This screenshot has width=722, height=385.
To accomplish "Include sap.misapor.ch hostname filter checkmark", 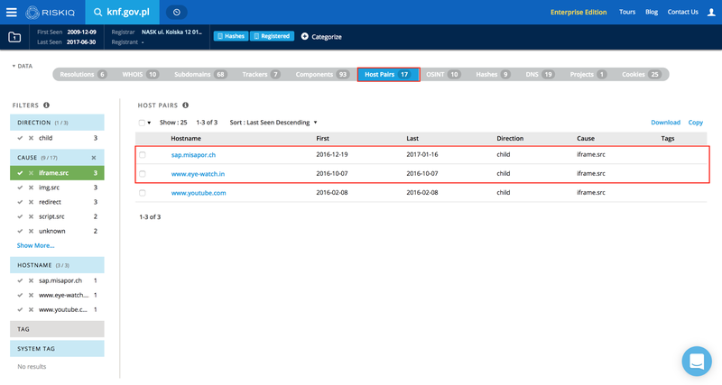I will [20, 280].
